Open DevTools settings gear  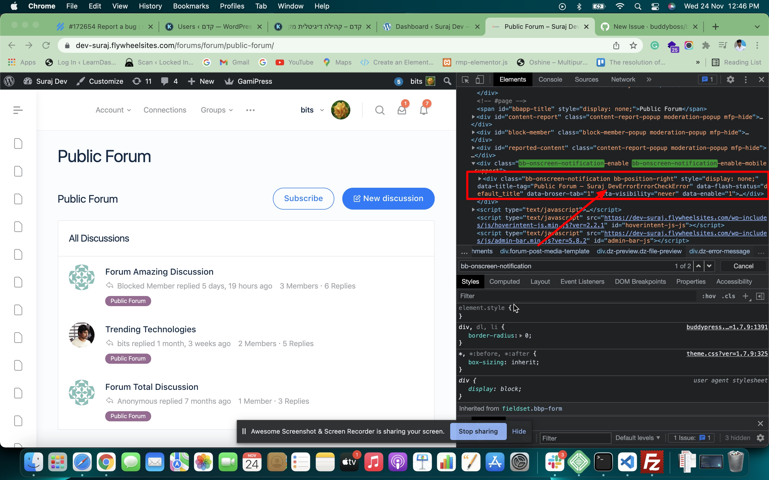click(x=730, y=80)
